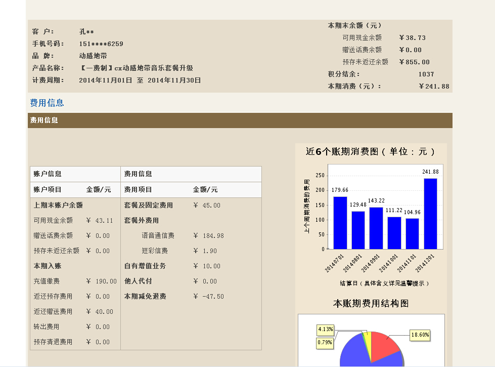Select the 129.48 bar for 20140801

coord(358,230)
